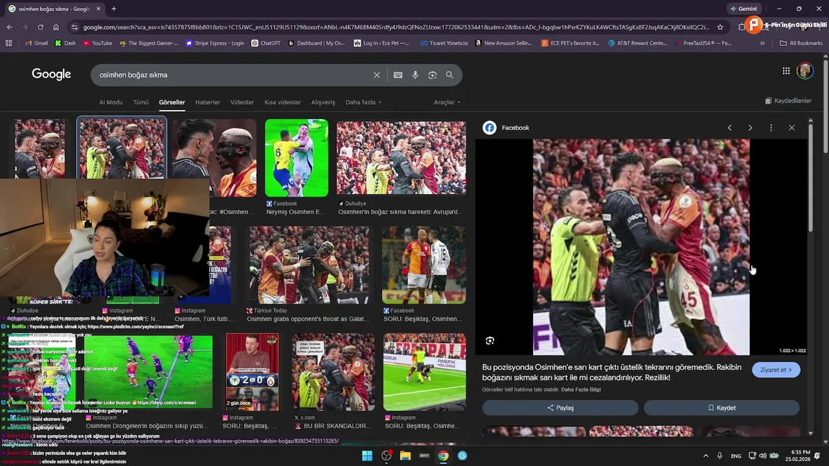The width and height of the screenshot is (829, 466).
Task: Open the Google account profile avatar
Action: pos(805,71)
